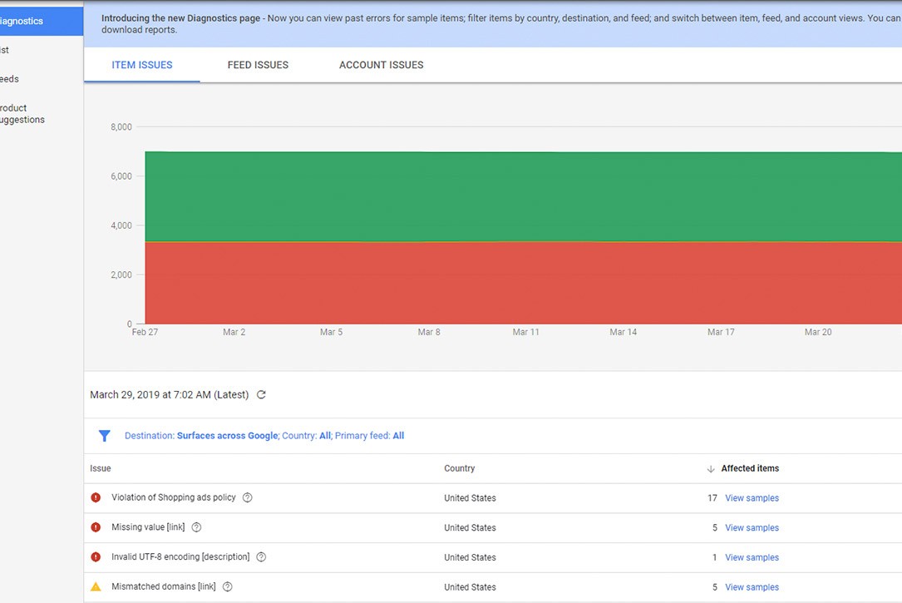Refresh the latest diagnostics data
This screenshot has width=902, height=603.
261,394
